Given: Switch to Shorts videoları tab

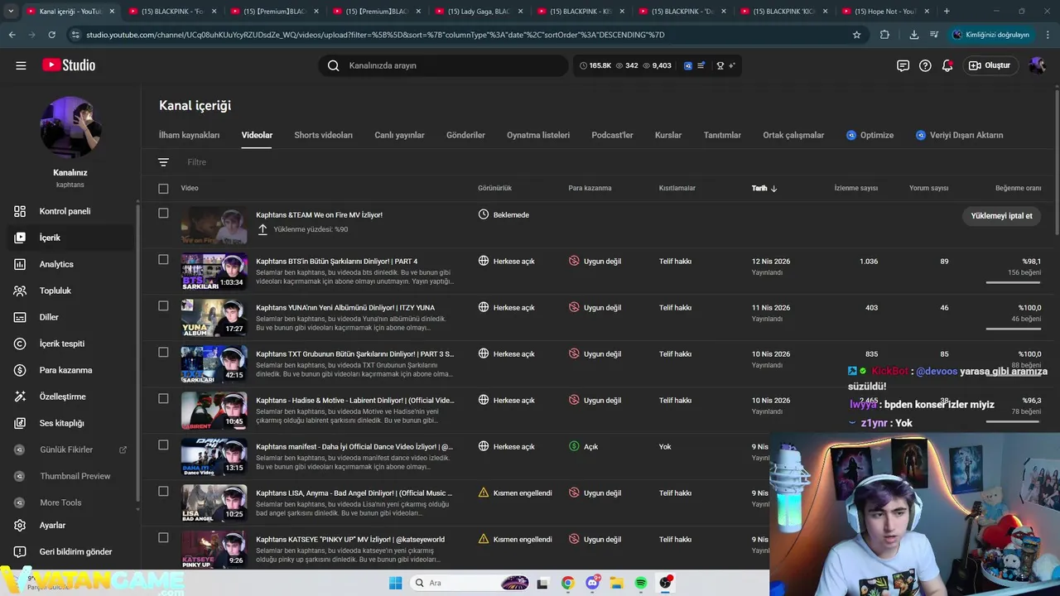Looking at the screenshot, I should tap(323, 135).
